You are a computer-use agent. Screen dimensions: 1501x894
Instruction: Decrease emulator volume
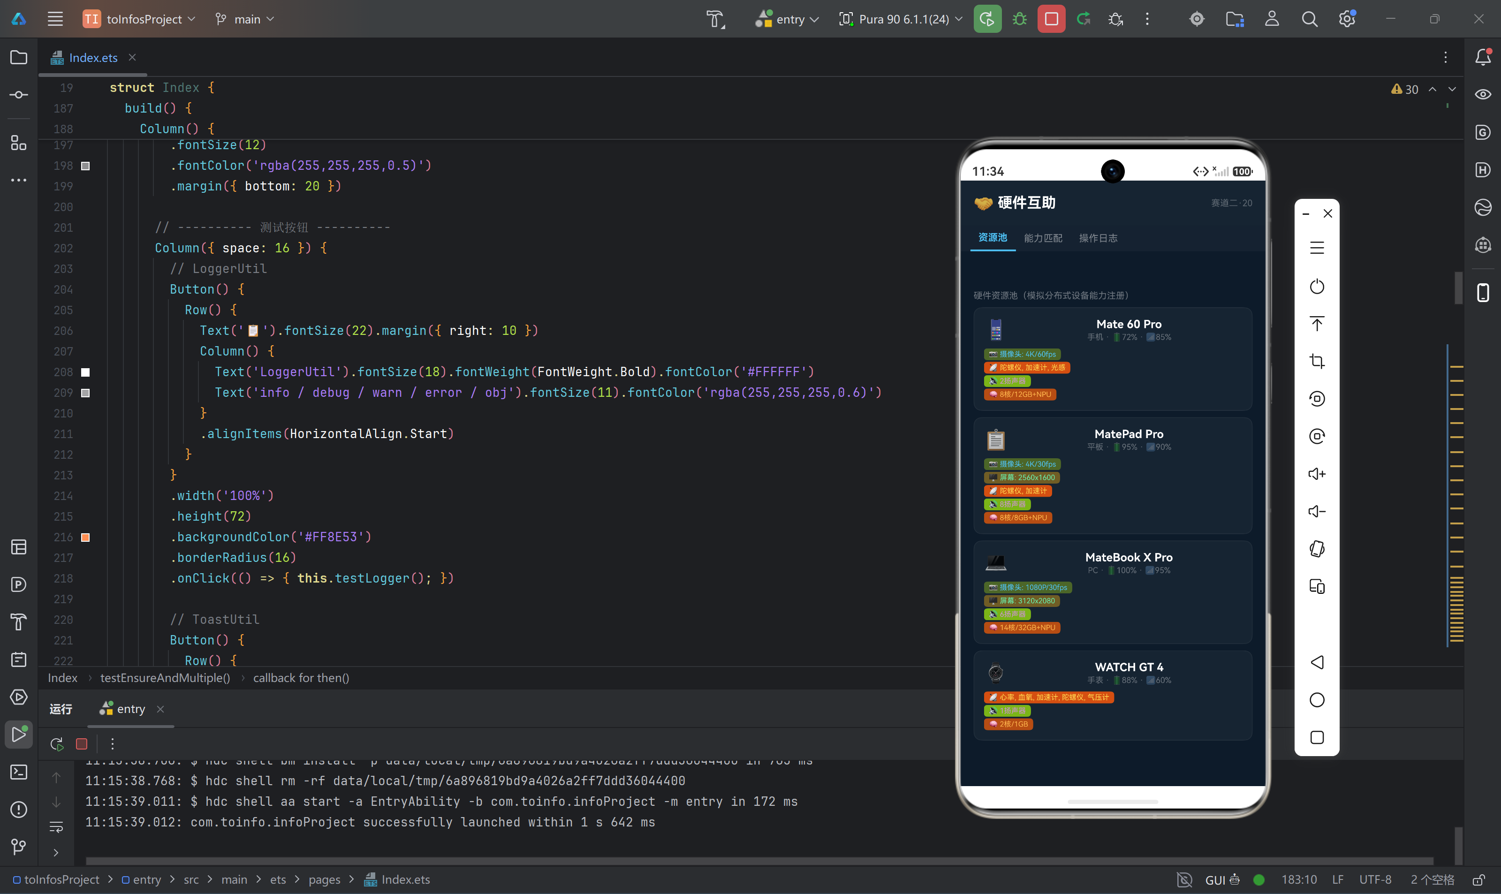click(x=1317, y=511)
